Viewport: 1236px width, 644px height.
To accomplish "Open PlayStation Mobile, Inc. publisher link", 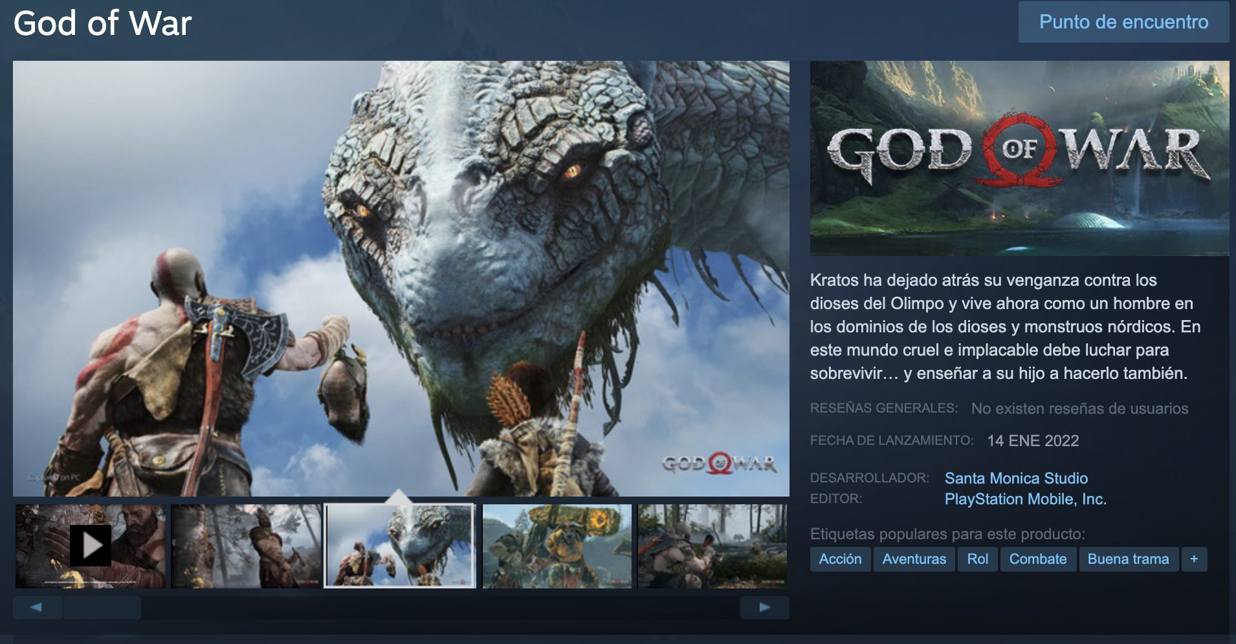I will pos(1025,499).
